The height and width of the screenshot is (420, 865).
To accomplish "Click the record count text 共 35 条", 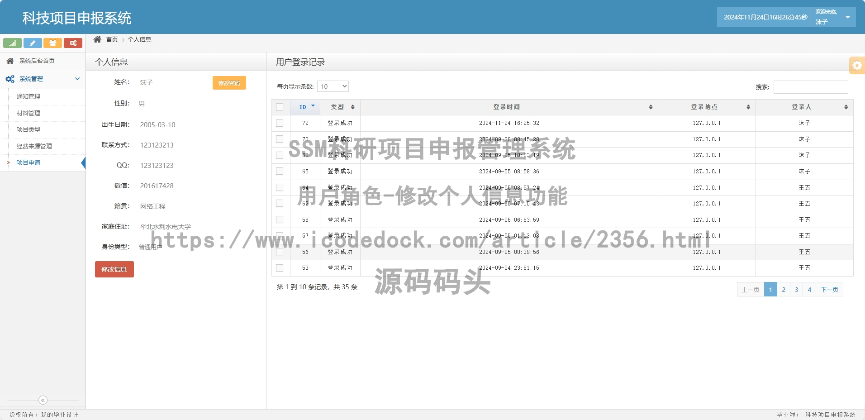I will tap(345, 287).
